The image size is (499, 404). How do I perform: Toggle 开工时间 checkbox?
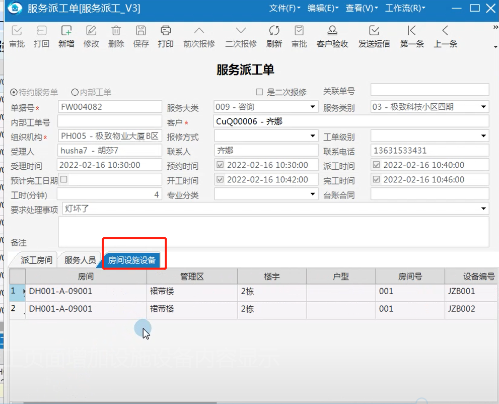click(220, 179)
